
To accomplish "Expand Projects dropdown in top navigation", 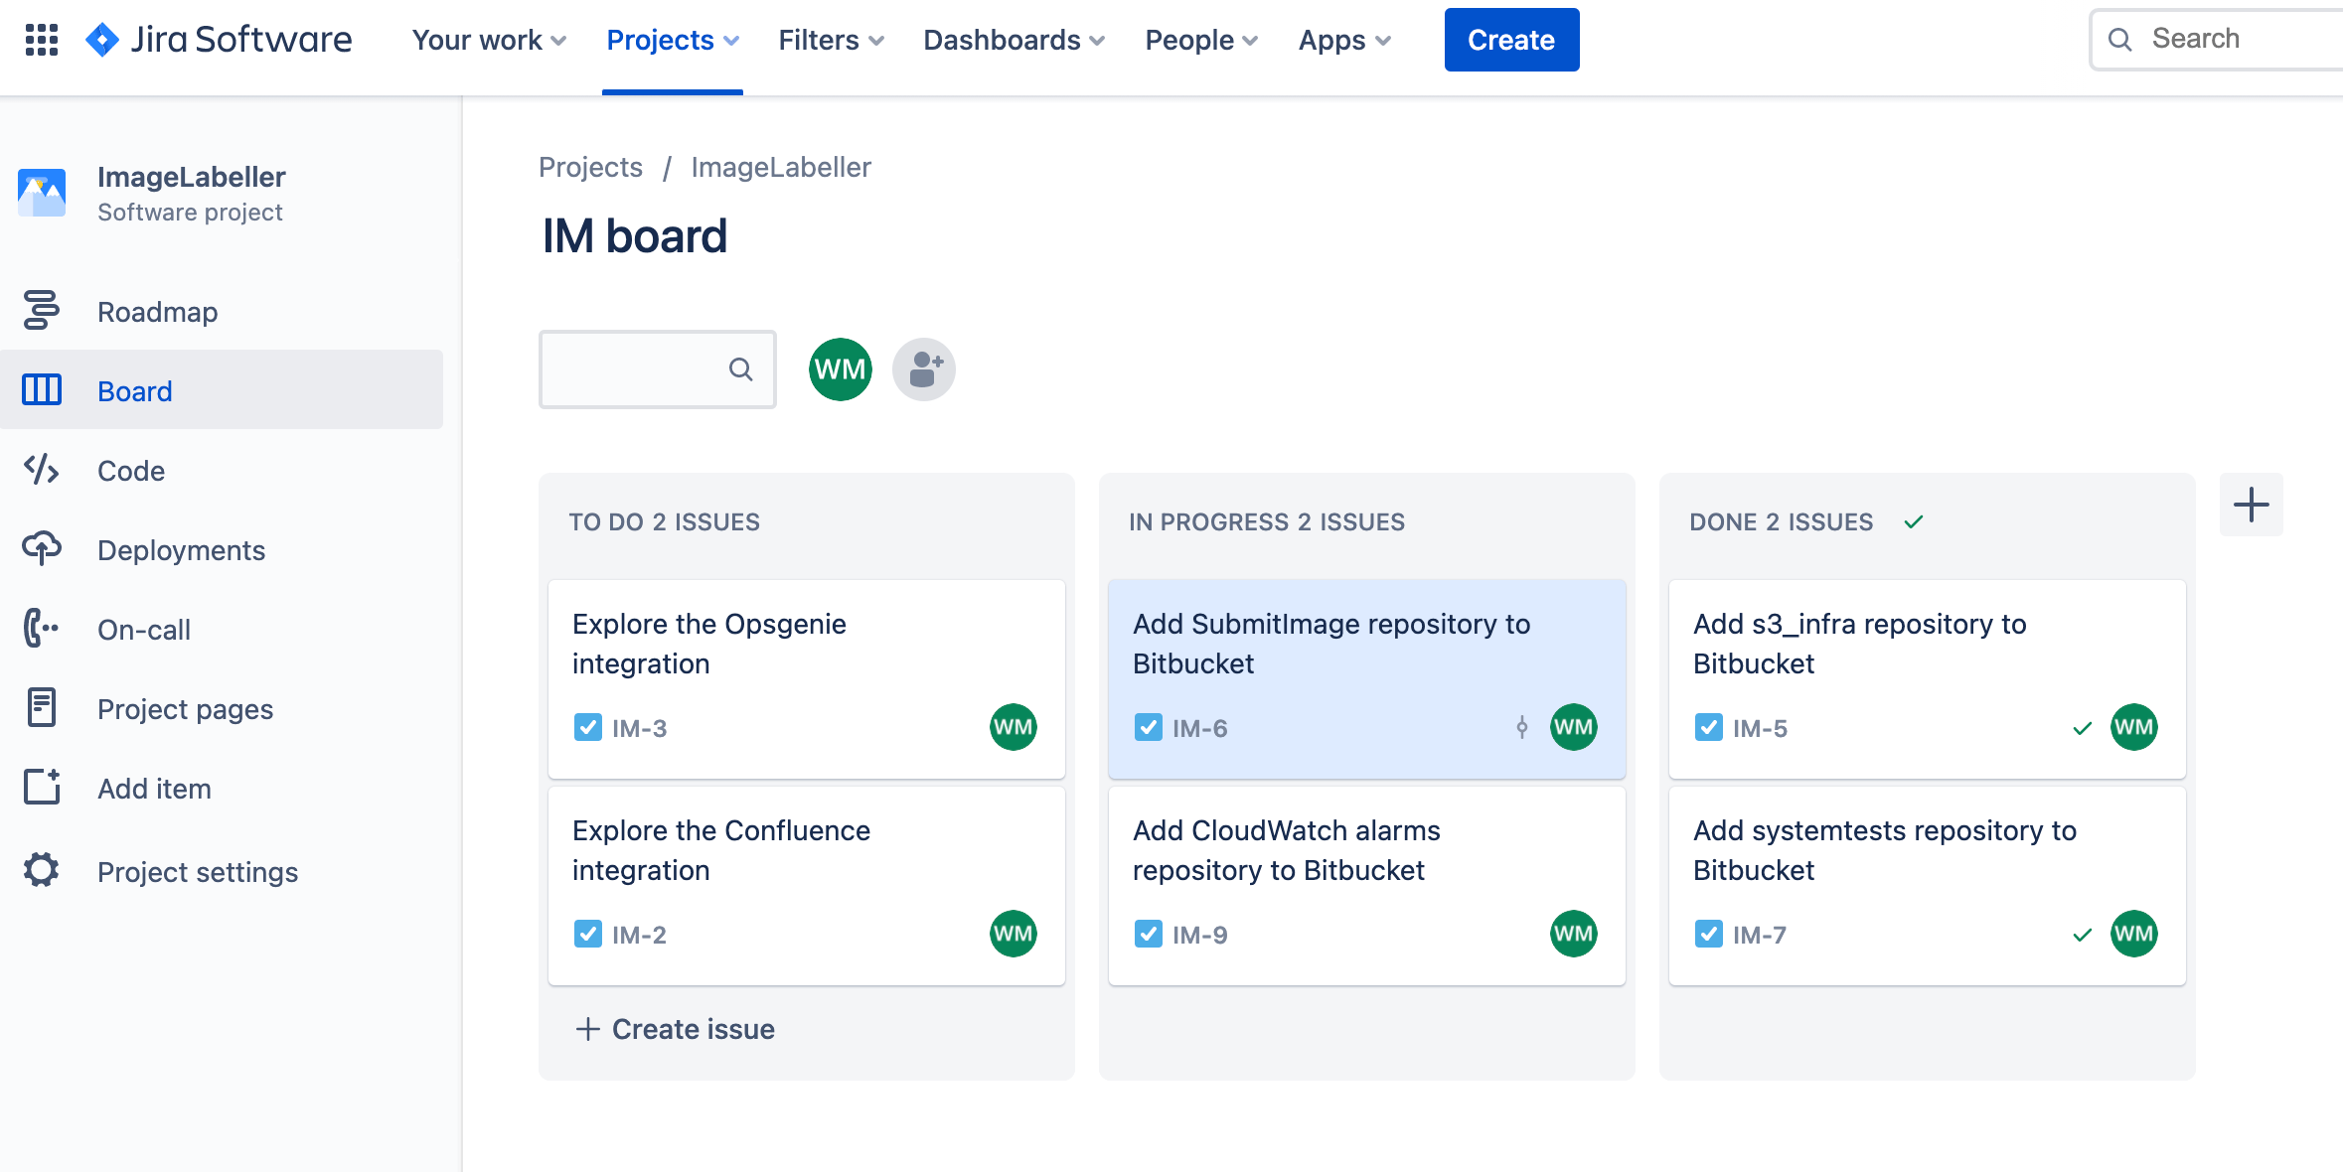I will [x=673, y=41].
